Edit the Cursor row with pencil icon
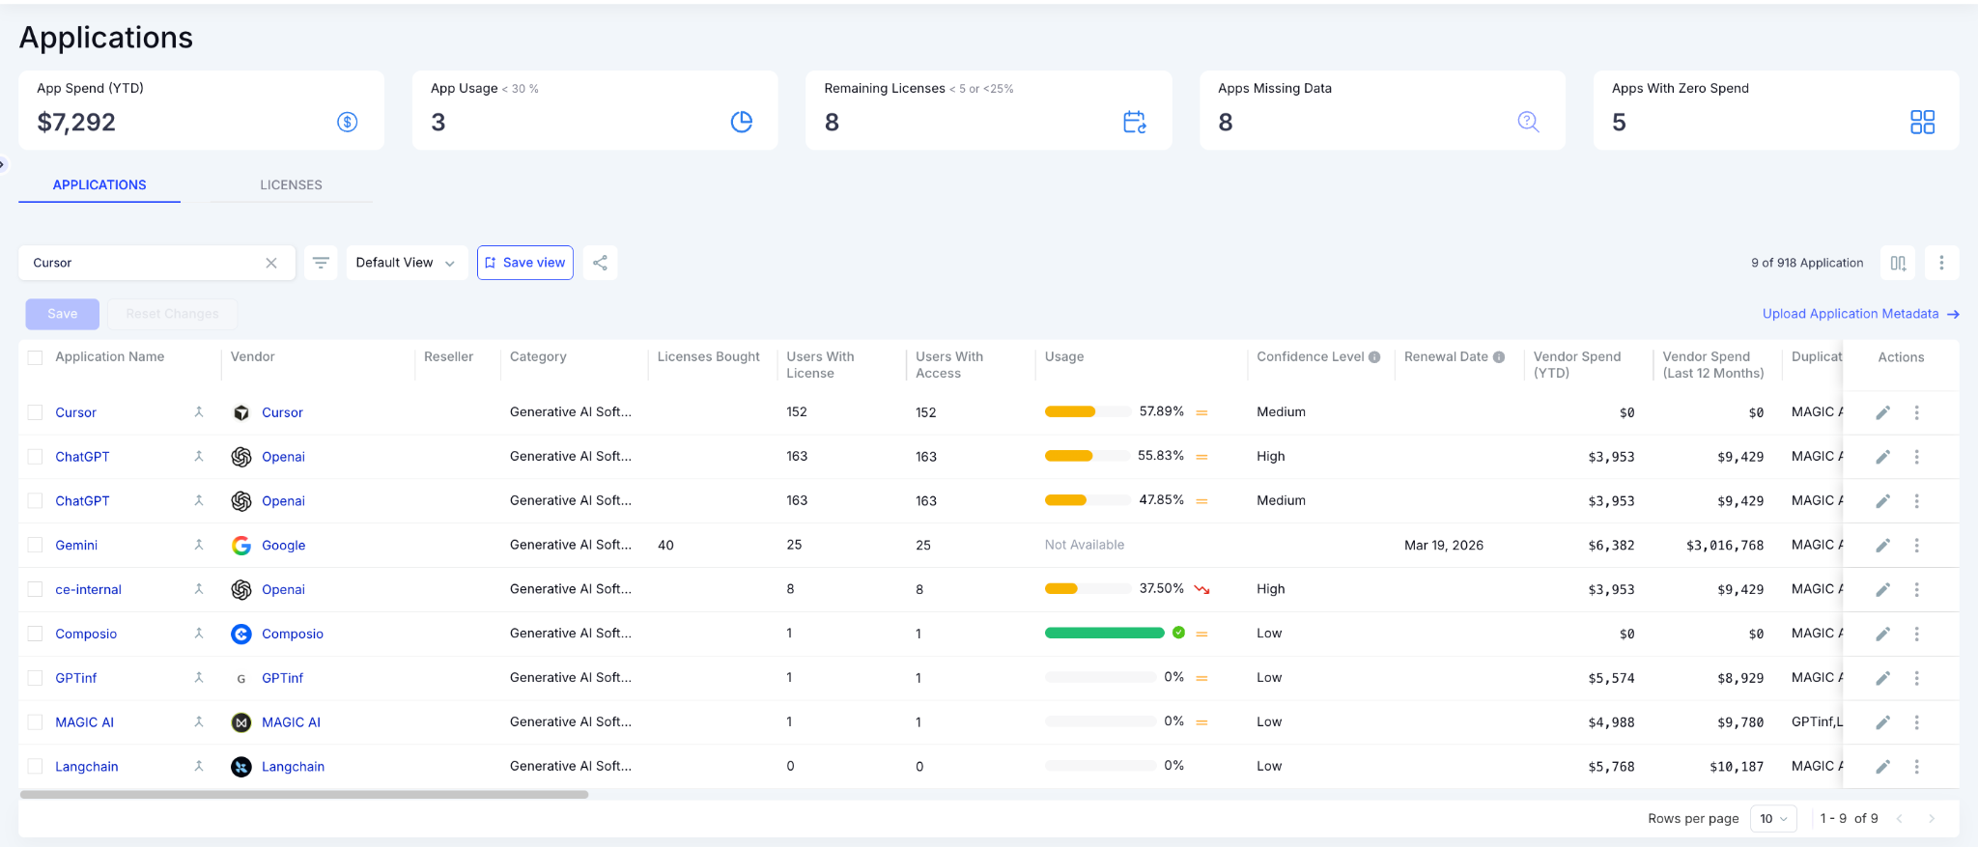Viewport: 1978px width, 847px height. [x=1882, y=412]
